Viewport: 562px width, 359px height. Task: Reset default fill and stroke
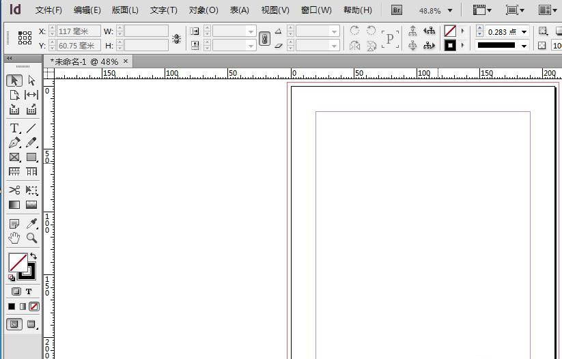(12, 278)
